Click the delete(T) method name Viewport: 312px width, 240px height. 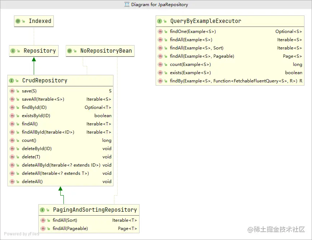coord(31,157)
